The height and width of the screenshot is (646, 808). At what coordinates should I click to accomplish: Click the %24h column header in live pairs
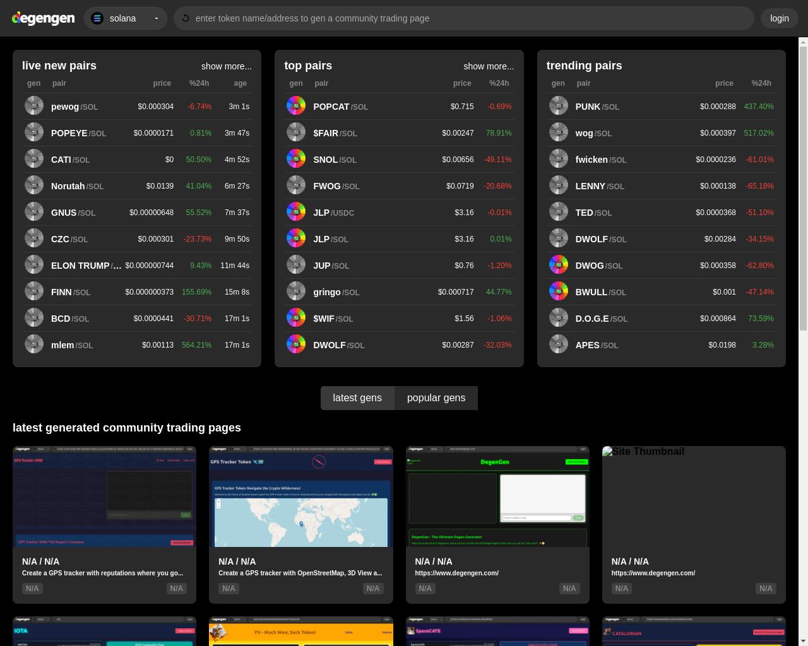click(199, 83)
